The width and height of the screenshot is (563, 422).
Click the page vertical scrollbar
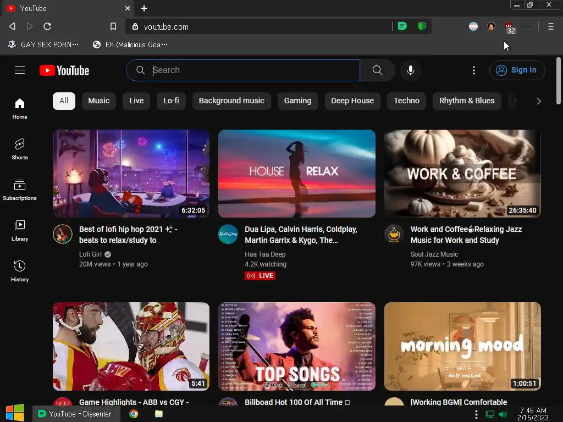click(x=559, y=80)
